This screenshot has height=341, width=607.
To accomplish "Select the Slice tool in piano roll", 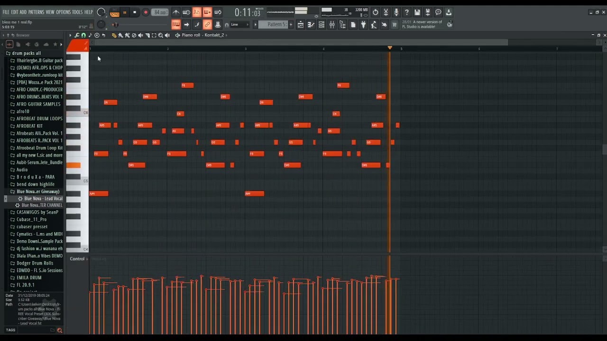I will [x=147, y=35].
